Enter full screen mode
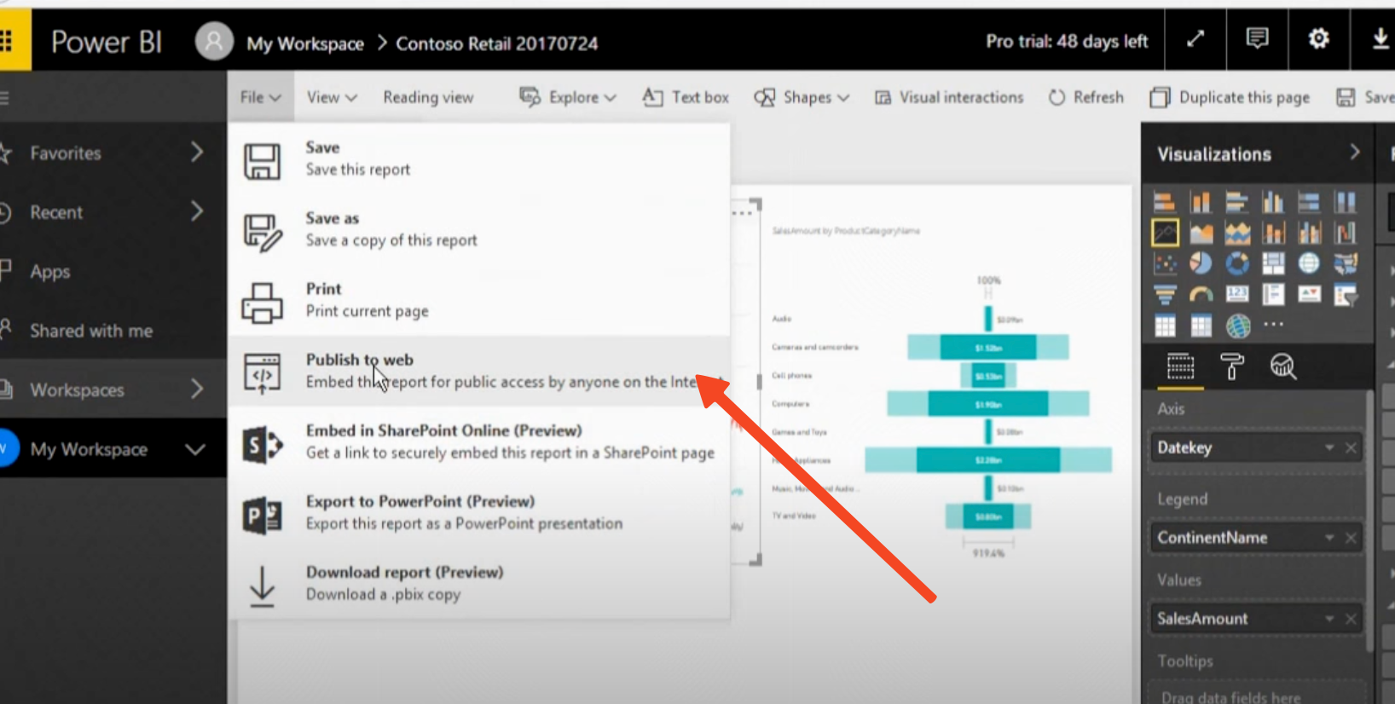 point(1195,39)
